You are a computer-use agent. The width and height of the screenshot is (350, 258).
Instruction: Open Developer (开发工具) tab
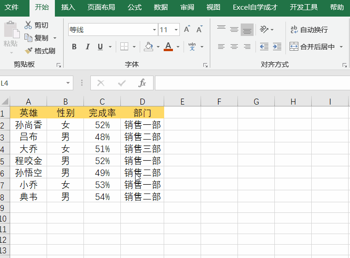303,7
